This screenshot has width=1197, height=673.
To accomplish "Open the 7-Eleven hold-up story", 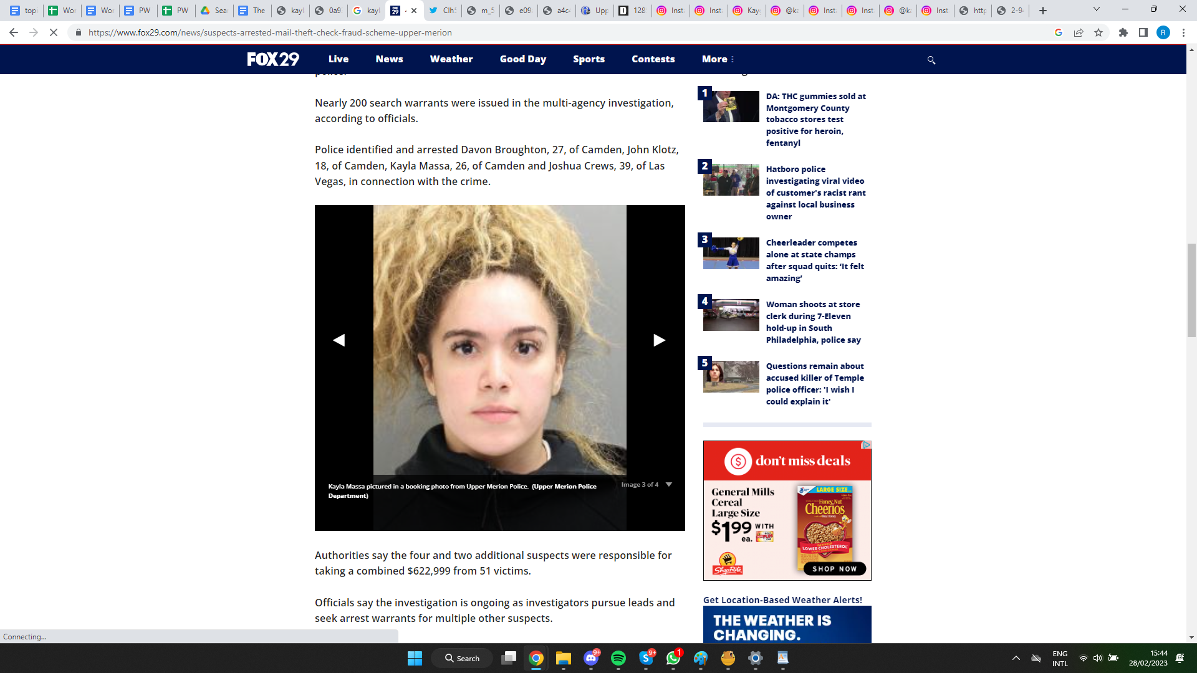I will pos(814,322).
